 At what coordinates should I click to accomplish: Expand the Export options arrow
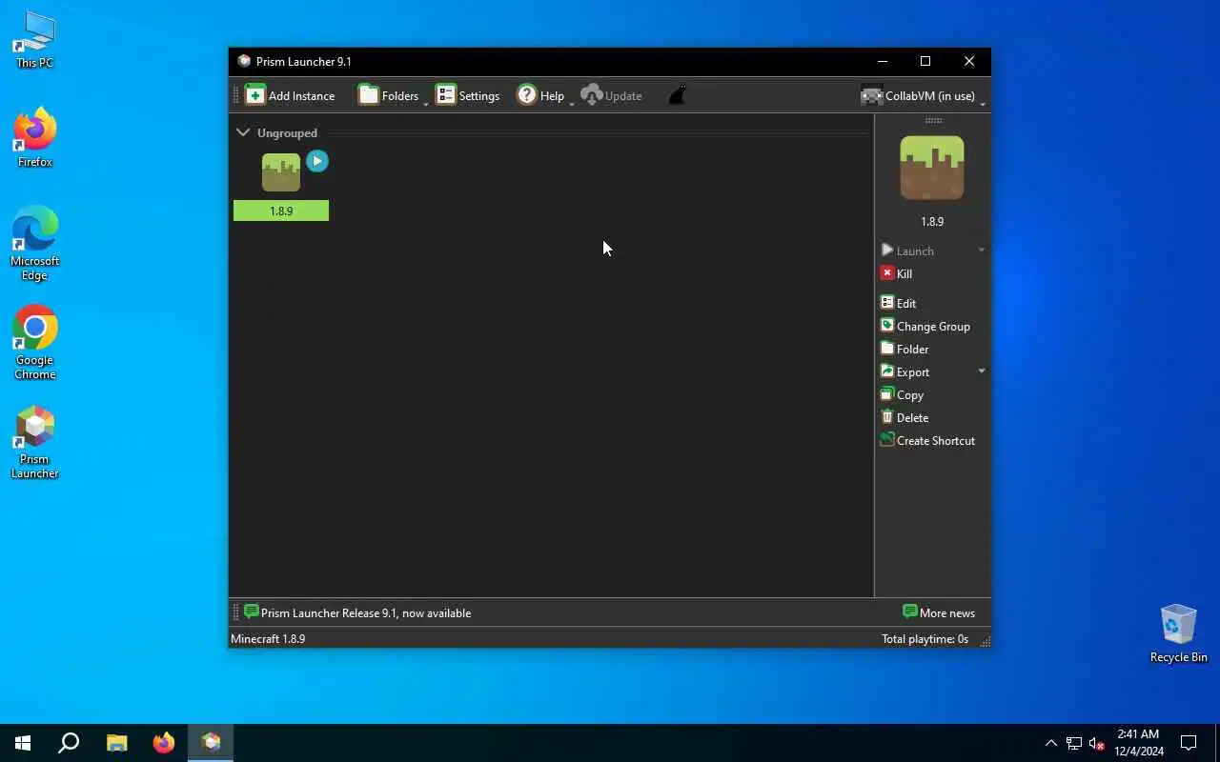point(982,371)
